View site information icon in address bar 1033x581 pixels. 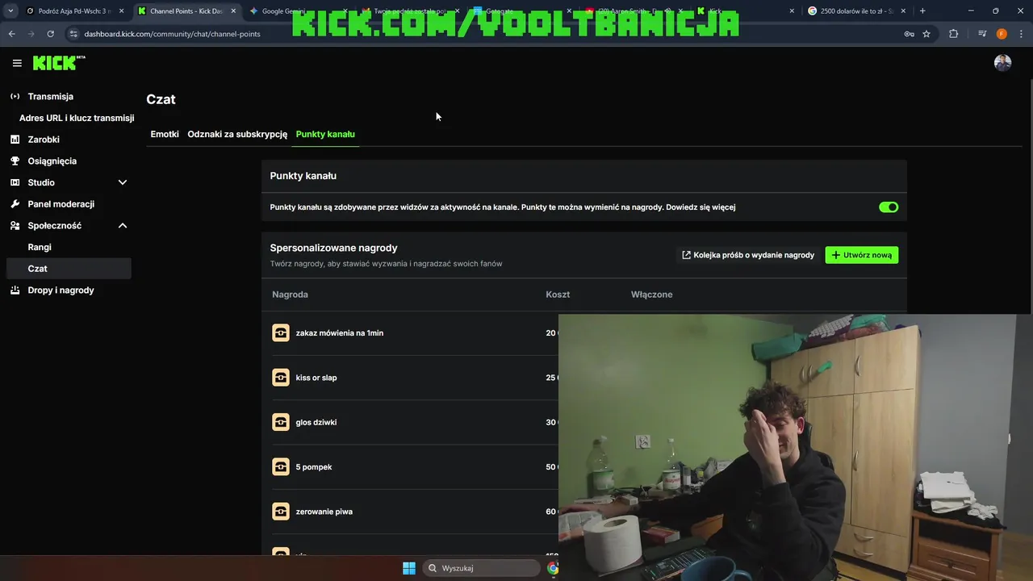tap(73, 34)
